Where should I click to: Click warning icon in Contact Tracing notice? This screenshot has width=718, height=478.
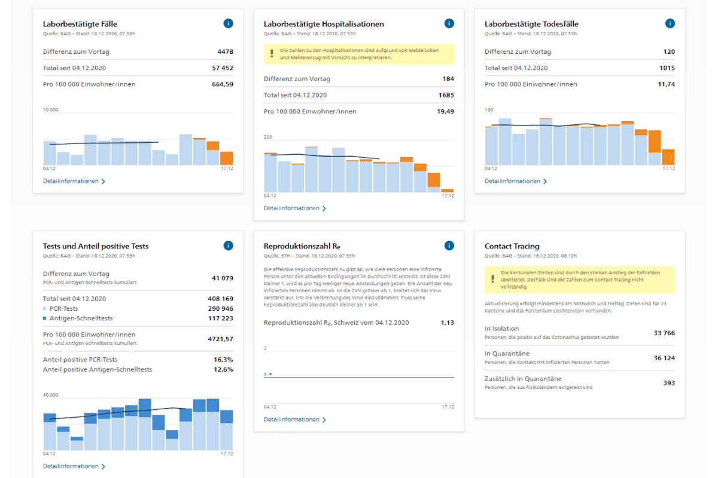pos(492,279)
